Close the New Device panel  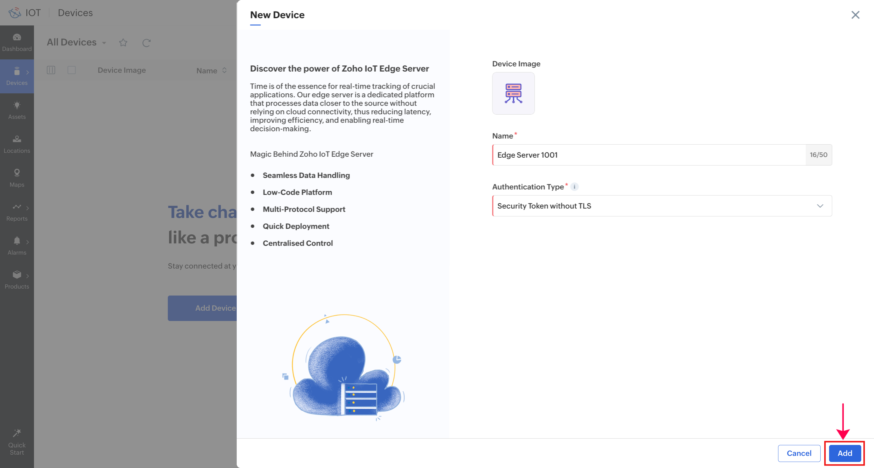(855, 15)
